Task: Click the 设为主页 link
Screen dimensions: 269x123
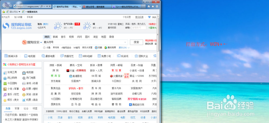Action: coord(6,17)
